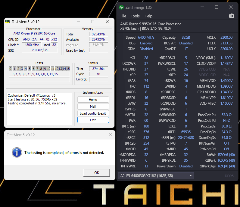Click the VSOC (SMU) value 1.1800V
Viewport: 240px width, 207px height.
pos(226,58)
